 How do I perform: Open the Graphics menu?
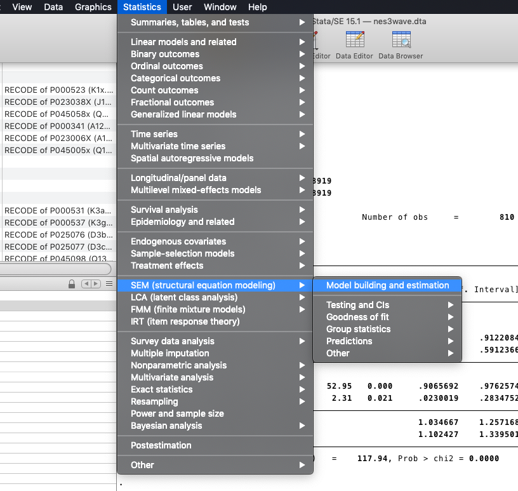pyautogui.click(x=93, y=7)
